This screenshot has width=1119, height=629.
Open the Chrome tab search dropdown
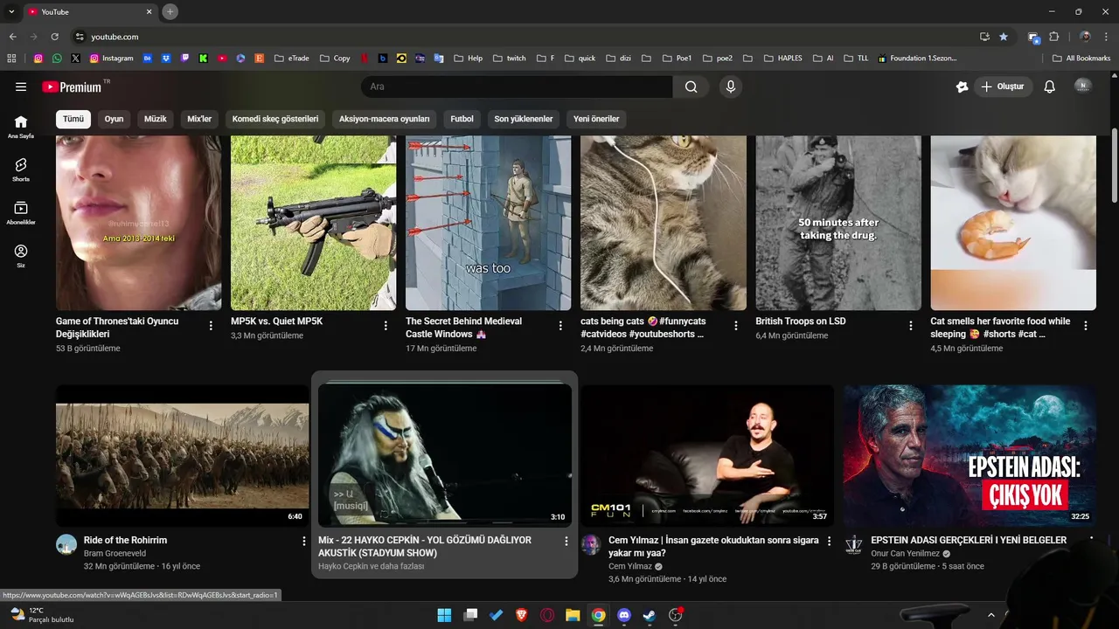[11, 11]
